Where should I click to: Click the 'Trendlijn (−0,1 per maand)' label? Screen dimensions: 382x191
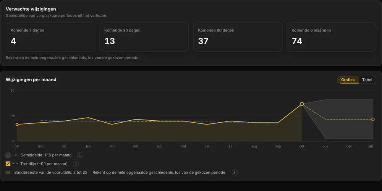pyautogui.click(x=44, y=164)
